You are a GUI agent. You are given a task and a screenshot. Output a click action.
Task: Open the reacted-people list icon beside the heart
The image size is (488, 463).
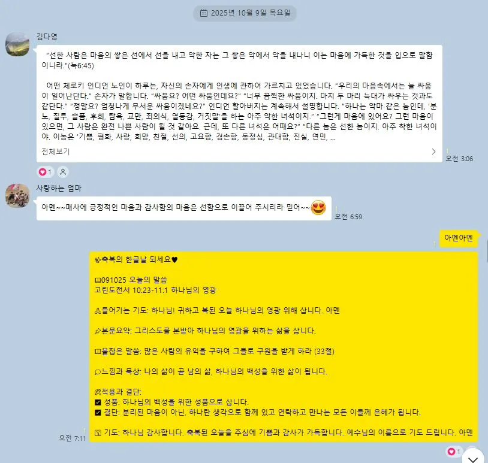63,172
